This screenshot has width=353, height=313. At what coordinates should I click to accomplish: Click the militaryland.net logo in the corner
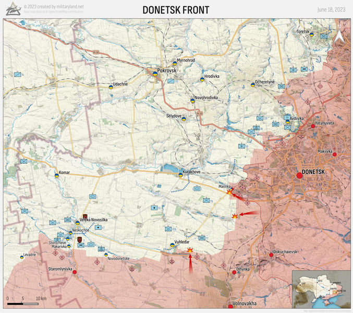11,9
